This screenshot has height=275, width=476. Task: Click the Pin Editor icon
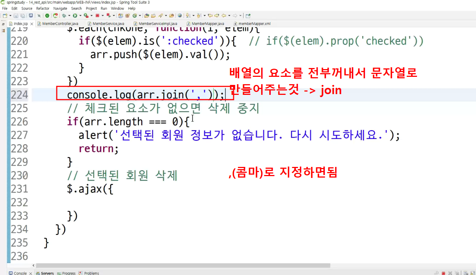coord(248,15)
